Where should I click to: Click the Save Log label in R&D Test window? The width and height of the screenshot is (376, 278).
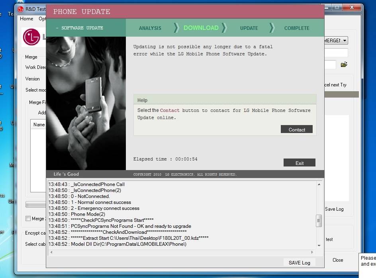click(x=334, y=209)
